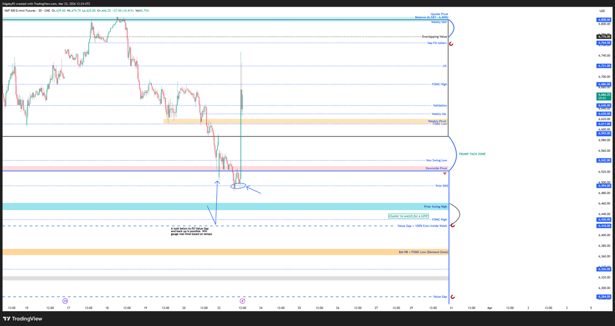Select the 6,776.00 black price label

(x=603, y=37)
